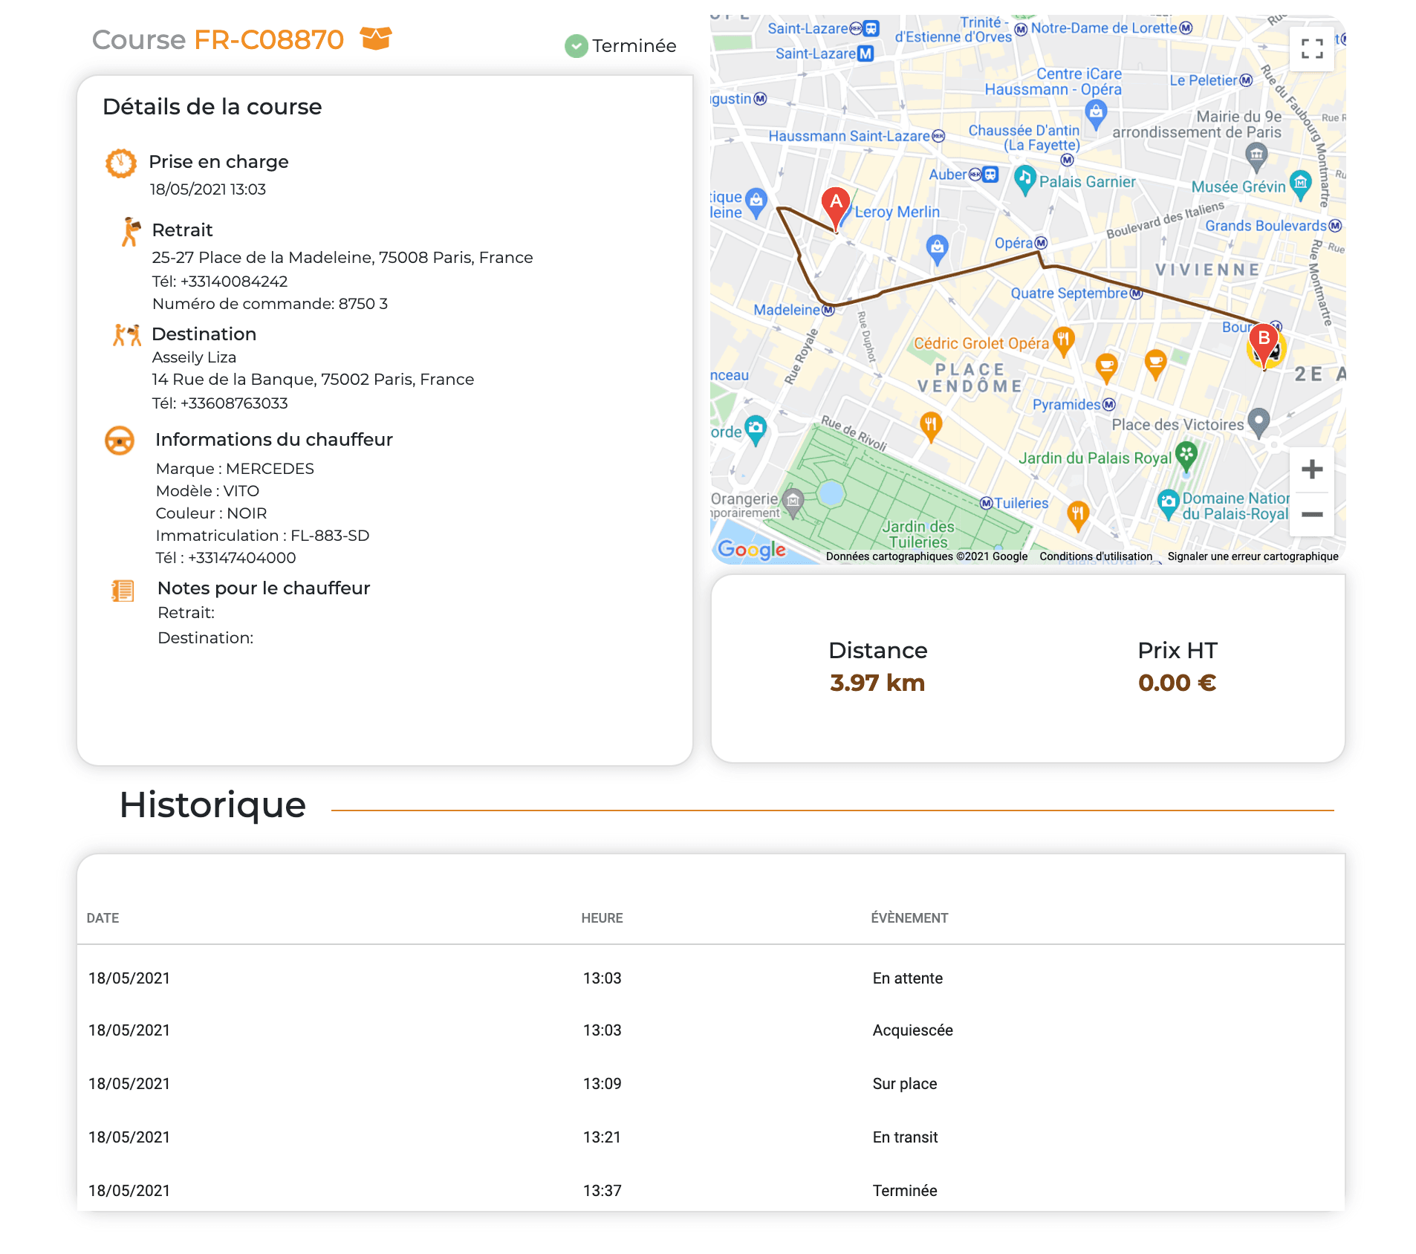1416x1254 pixels.
Task: Click the chauffeur steering wheel icon
Action: pos(120,441)
